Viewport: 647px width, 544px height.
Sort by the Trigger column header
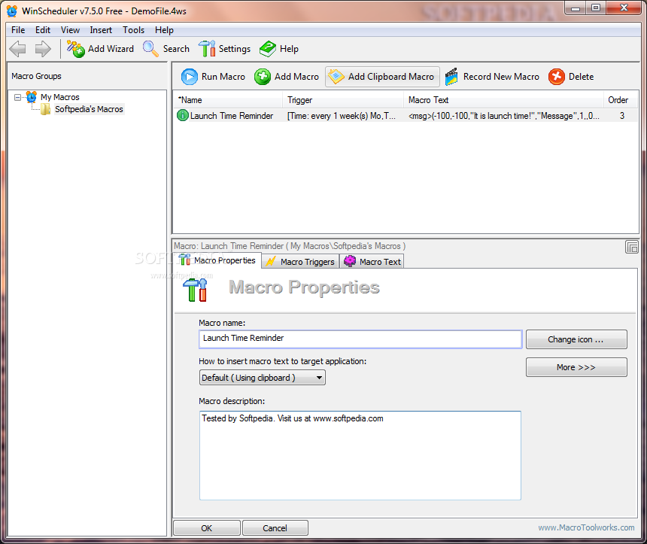click(x=343, y=100)
